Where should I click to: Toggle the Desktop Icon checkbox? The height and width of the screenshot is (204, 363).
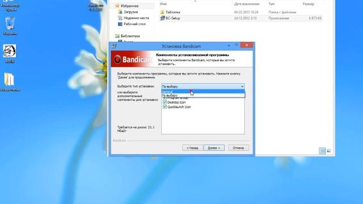click(165, 102)
